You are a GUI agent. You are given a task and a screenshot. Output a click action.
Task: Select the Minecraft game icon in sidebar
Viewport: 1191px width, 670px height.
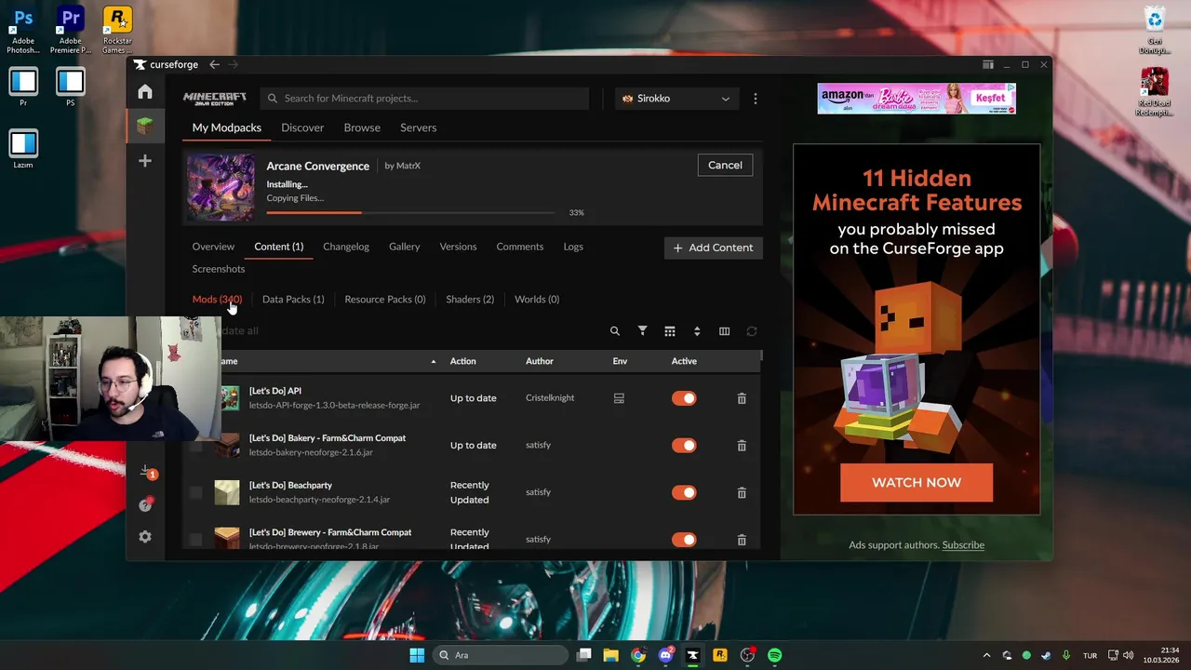click(144, 126)
